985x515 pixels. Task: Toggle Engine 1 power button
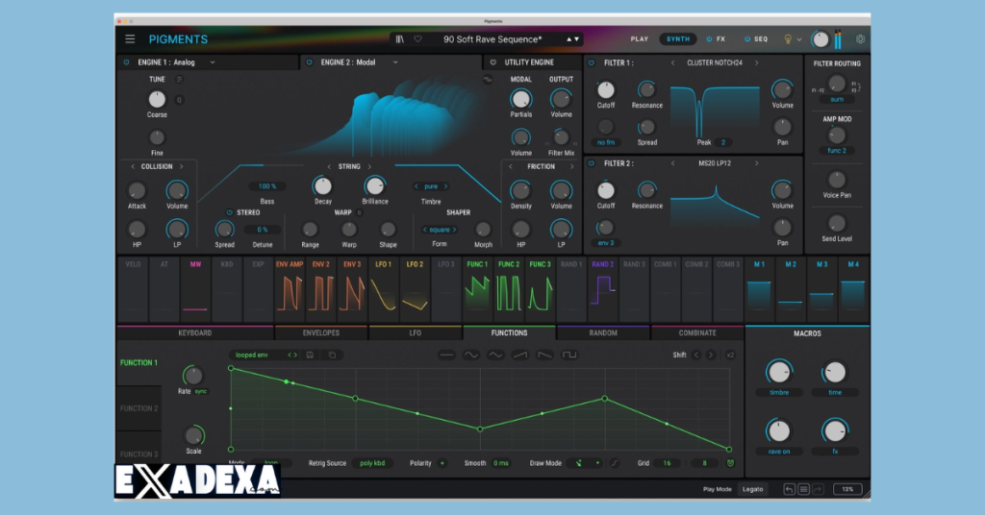126,62
